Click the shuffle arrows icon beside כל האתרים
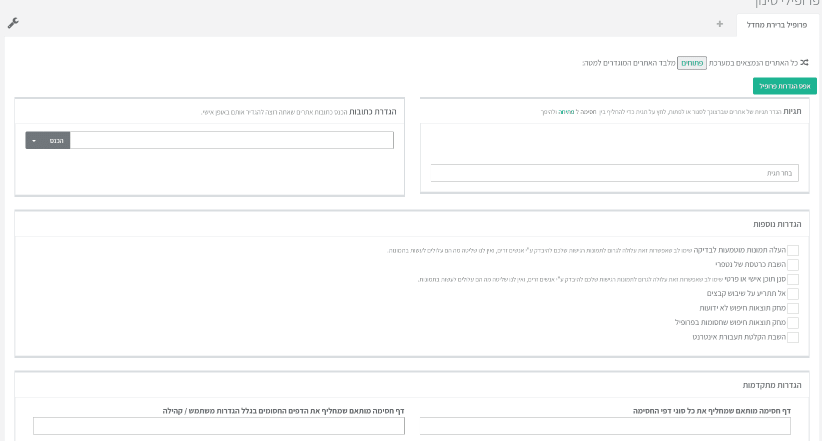The width and height of the screenshot is (822, 441). click(x=804, y=62)
